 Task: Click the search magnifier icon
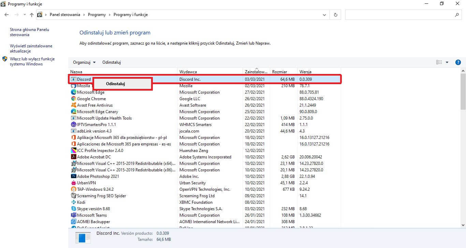457,15
